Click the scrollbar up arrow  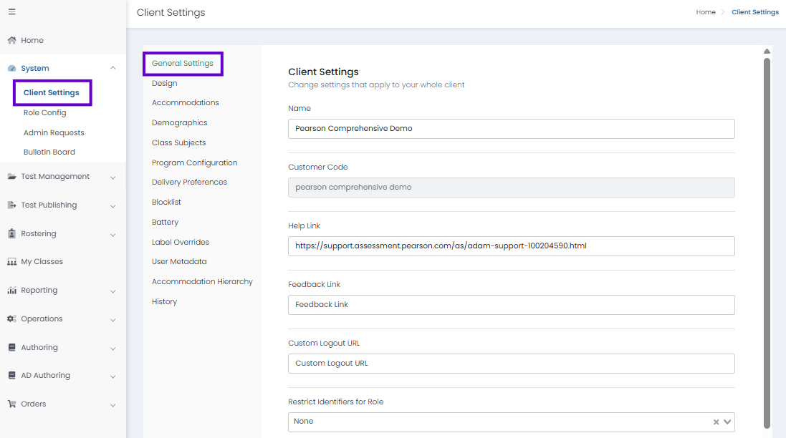767,51
